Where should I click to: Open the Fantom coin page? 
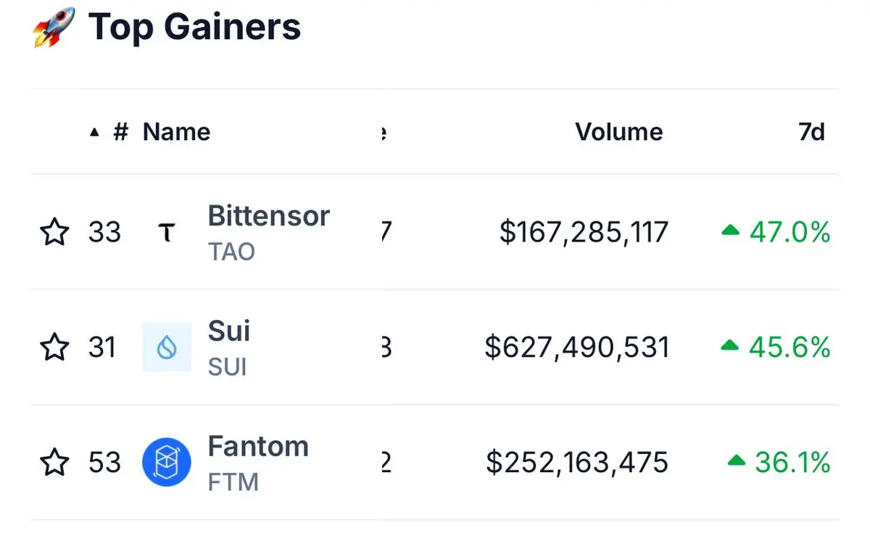258,446
